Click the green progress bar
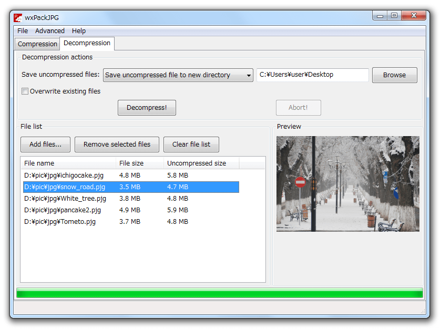441x330 pixels. tap(220, 293)
